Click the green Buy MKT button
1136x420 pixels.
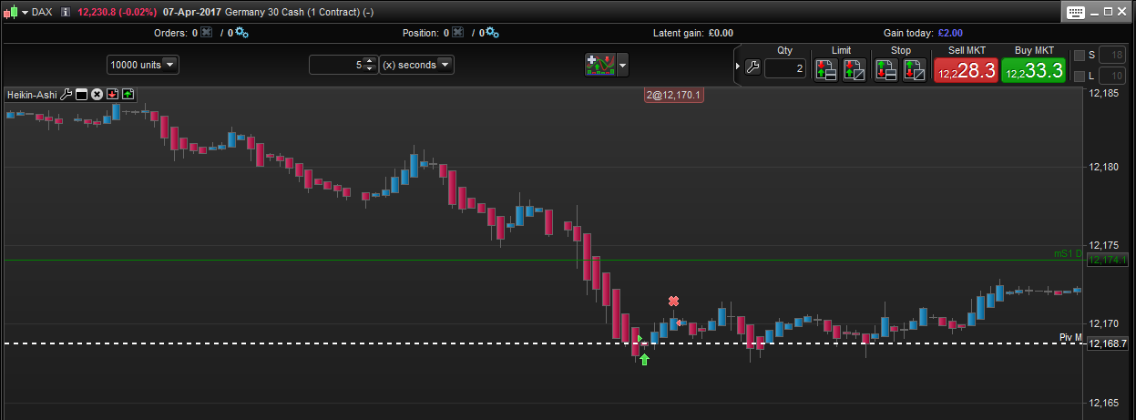click(1033, 70)
